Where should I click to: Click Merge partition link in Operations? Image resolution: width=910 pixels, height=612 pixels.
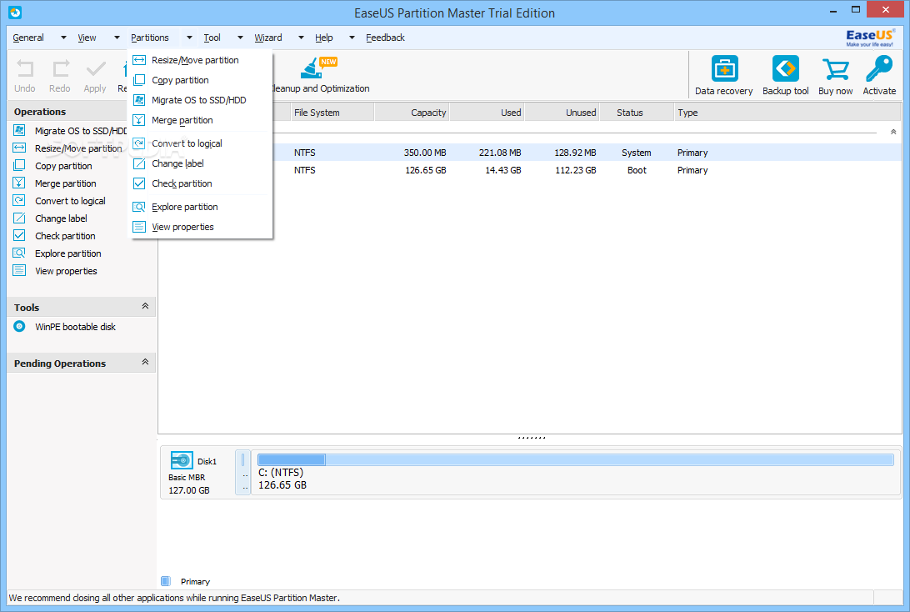click(66, 183)
